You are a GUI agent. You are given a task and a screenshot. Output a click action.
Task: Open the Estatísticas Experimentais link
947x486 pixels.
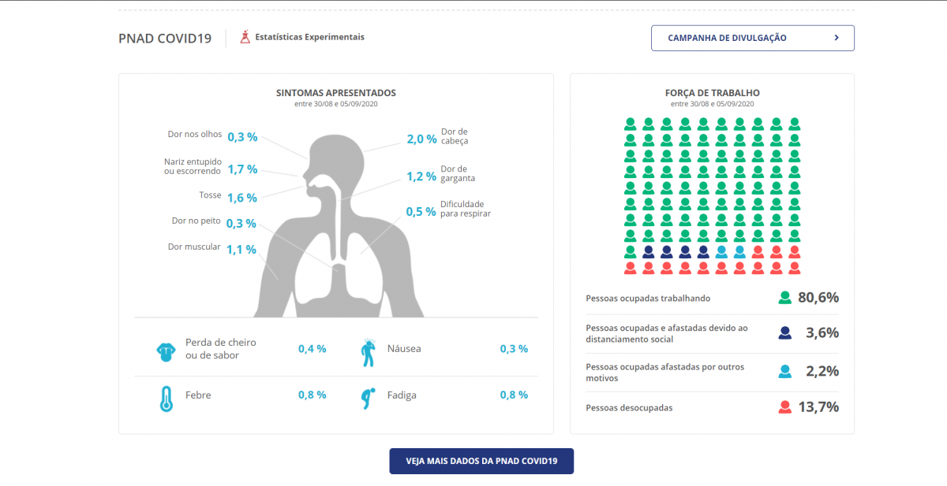point(309,37)
